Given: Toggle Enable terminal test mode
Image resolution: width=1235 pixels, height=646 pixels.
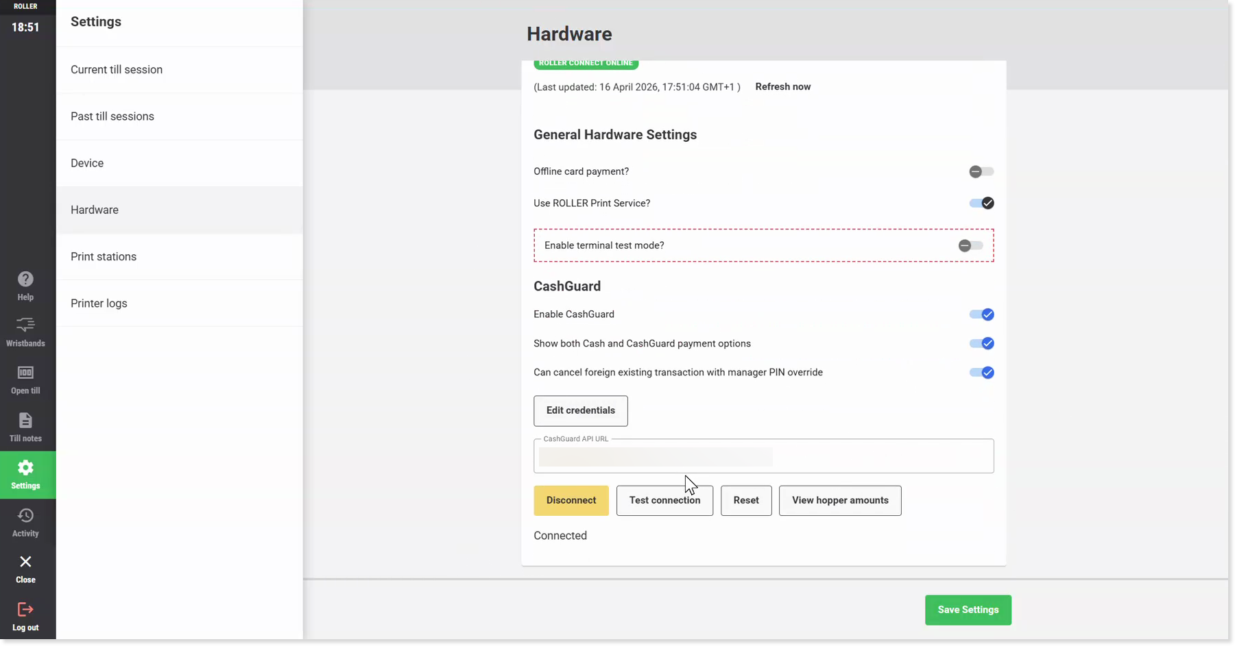Looking at the screenshot, I should [x=970, y=246].
